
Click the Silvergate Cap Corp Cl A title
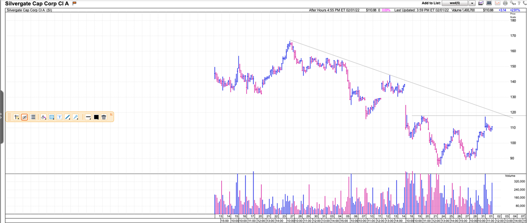click(36, 4)
